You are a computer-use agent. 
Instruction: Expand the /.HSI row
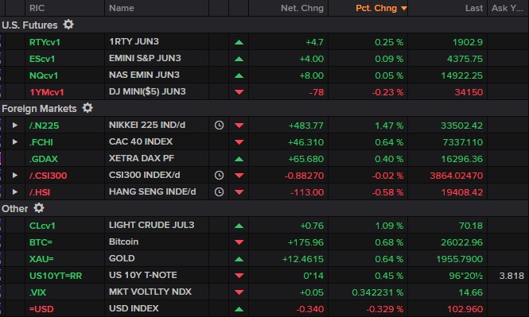[15, 192]
